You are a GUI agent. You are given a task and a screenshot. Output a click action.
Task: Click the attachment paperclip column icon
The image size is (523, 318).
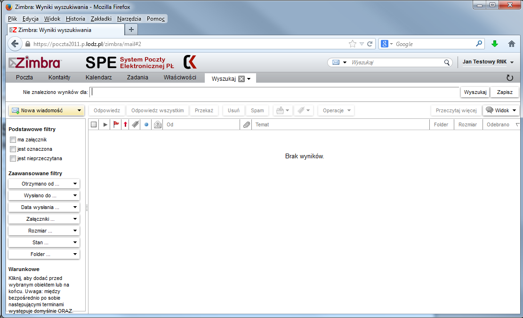point(246,124)
